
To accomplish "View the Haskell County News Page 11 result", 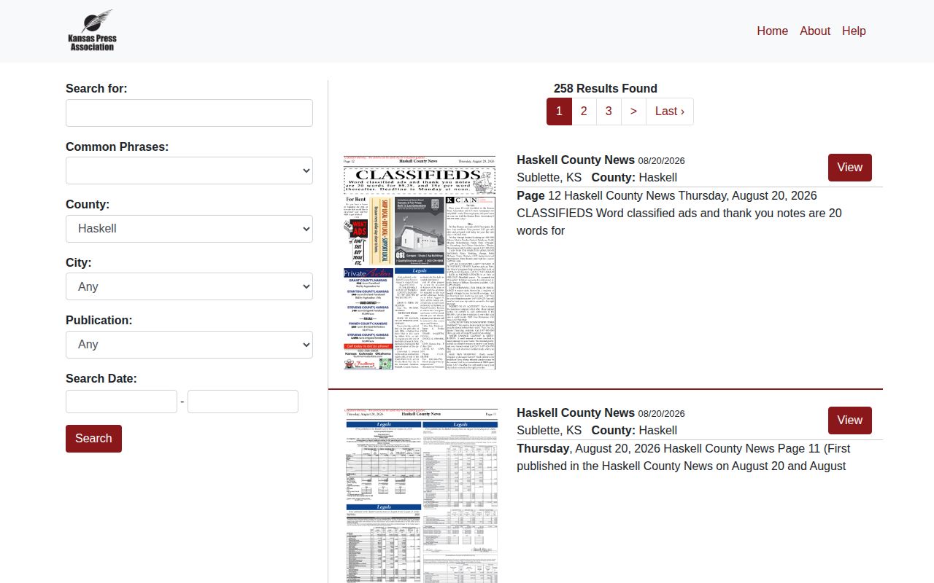I will pyautogui.click(x=850, y=420).
